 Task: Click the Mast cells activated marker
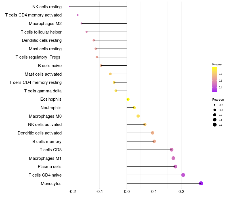[110, 74]
